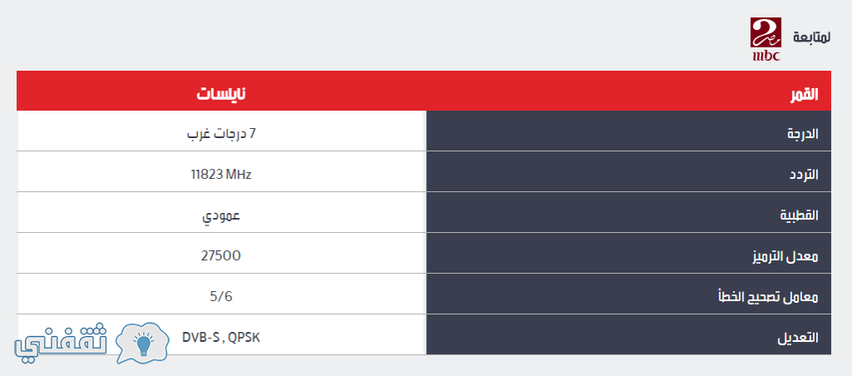The height and width of the screenshot is (376, 852).
Task: Click the divider between table columns
Action: pos(425,233)
